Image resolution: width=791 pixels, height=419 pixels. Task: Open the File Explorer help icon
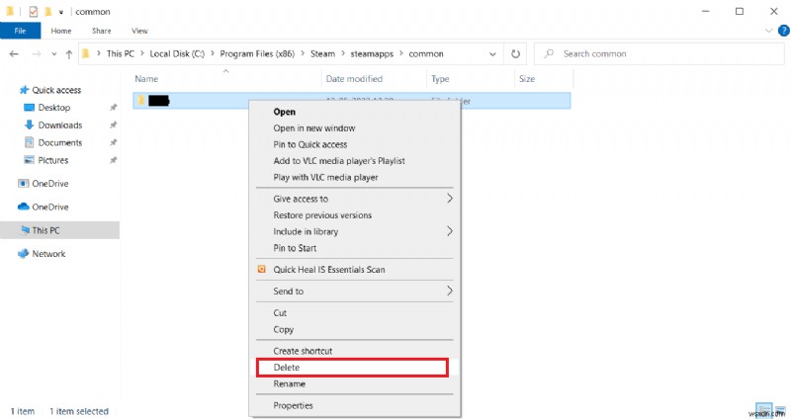(783, 31)
